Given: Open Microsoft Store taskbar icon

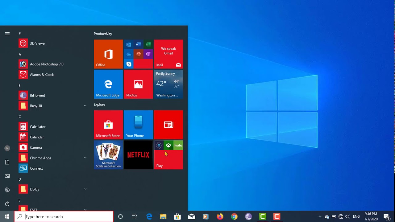Looking at the screenshot, I should (x=177, y=217).
